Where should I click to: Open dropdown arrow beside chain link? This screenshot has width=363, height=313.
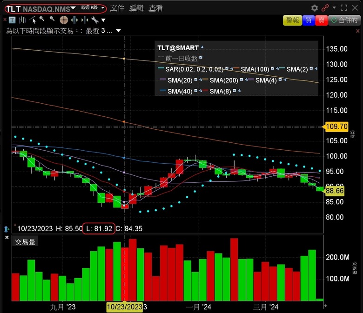click(334, 7)
